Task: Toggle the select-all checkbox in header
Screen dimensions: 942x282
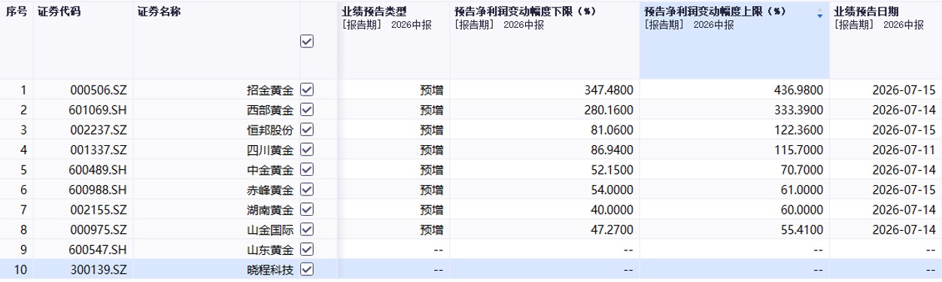Action: click(307, 42)
